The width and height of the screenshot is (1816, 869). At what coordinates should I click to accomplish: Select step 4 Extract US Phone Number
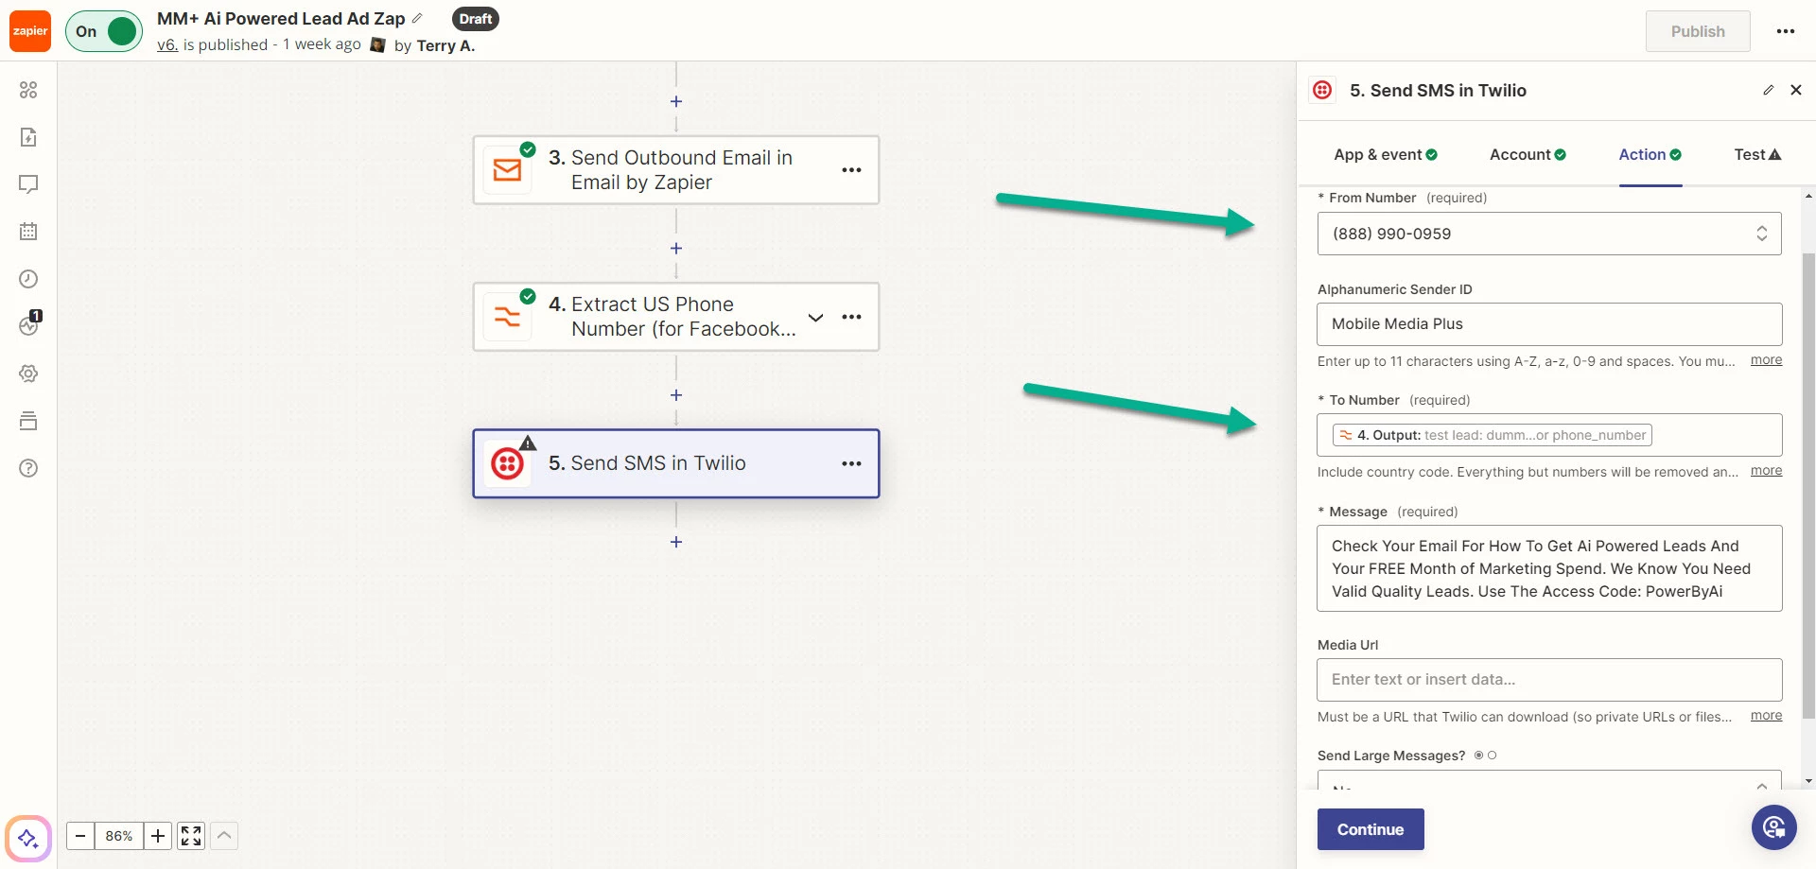point(676,317)
